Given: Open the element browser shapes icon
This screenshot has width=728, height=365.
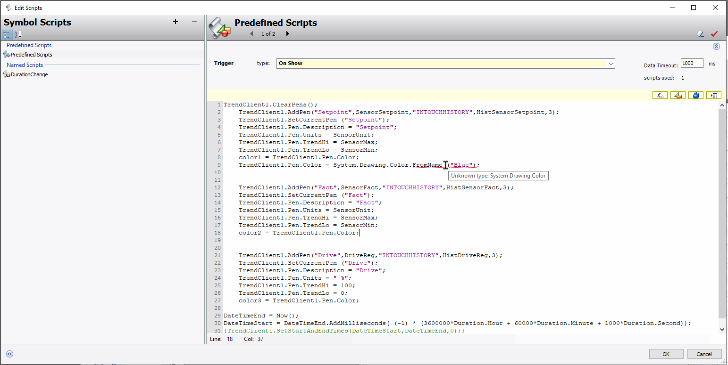Looking at the screenshot, I should pyautogui.click(x=678, y=96).
